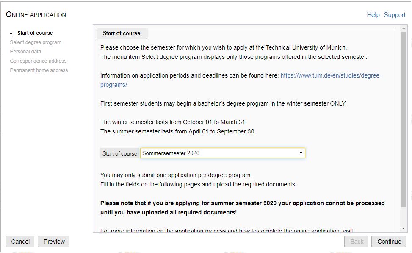Select 'Start of course' in the sidebar
The image size is (412, 253).
click(35, 33)
